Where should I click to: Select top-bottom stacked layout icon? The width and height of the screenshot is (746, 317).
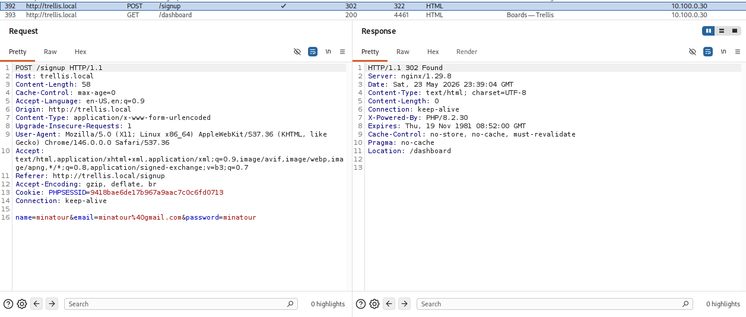point(722,31)
